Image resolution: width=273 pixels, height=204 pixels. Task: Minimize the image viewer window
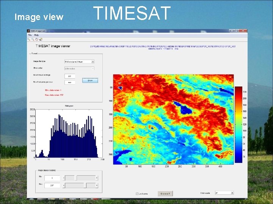pos(232,31)
